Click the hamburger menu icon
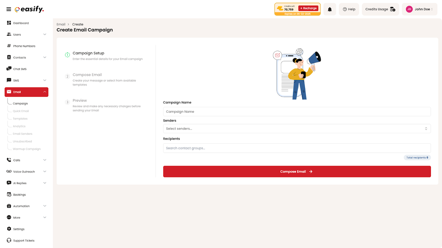The width and height of the screenshot is (442, 248). tap(8, 9)
